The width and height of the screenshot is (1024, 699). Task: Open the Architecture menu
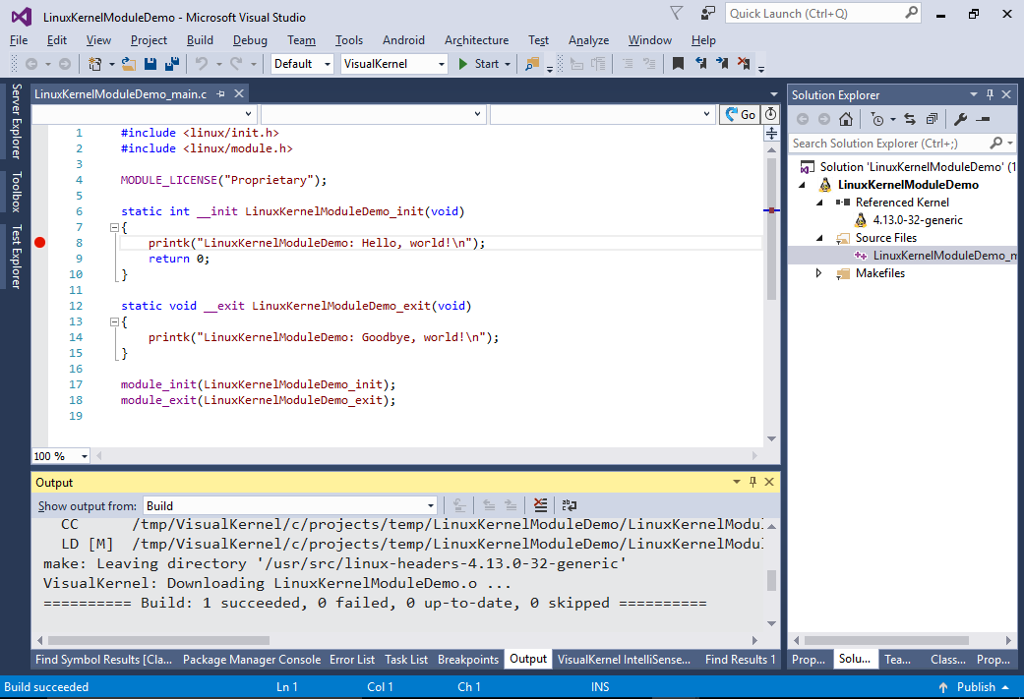pos(477,39)
